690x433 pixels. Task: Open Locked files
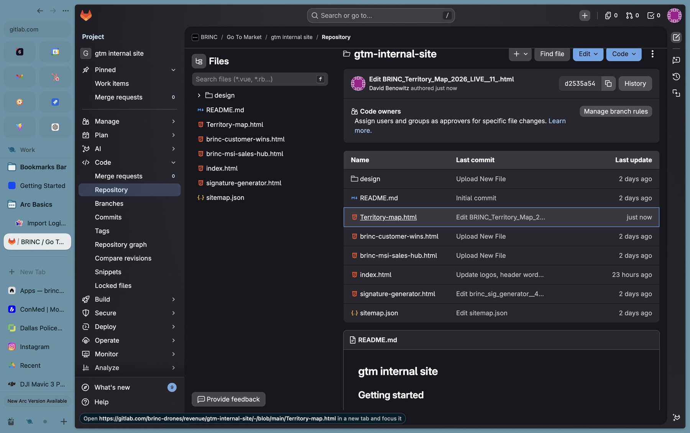click(x=130, y=286)
